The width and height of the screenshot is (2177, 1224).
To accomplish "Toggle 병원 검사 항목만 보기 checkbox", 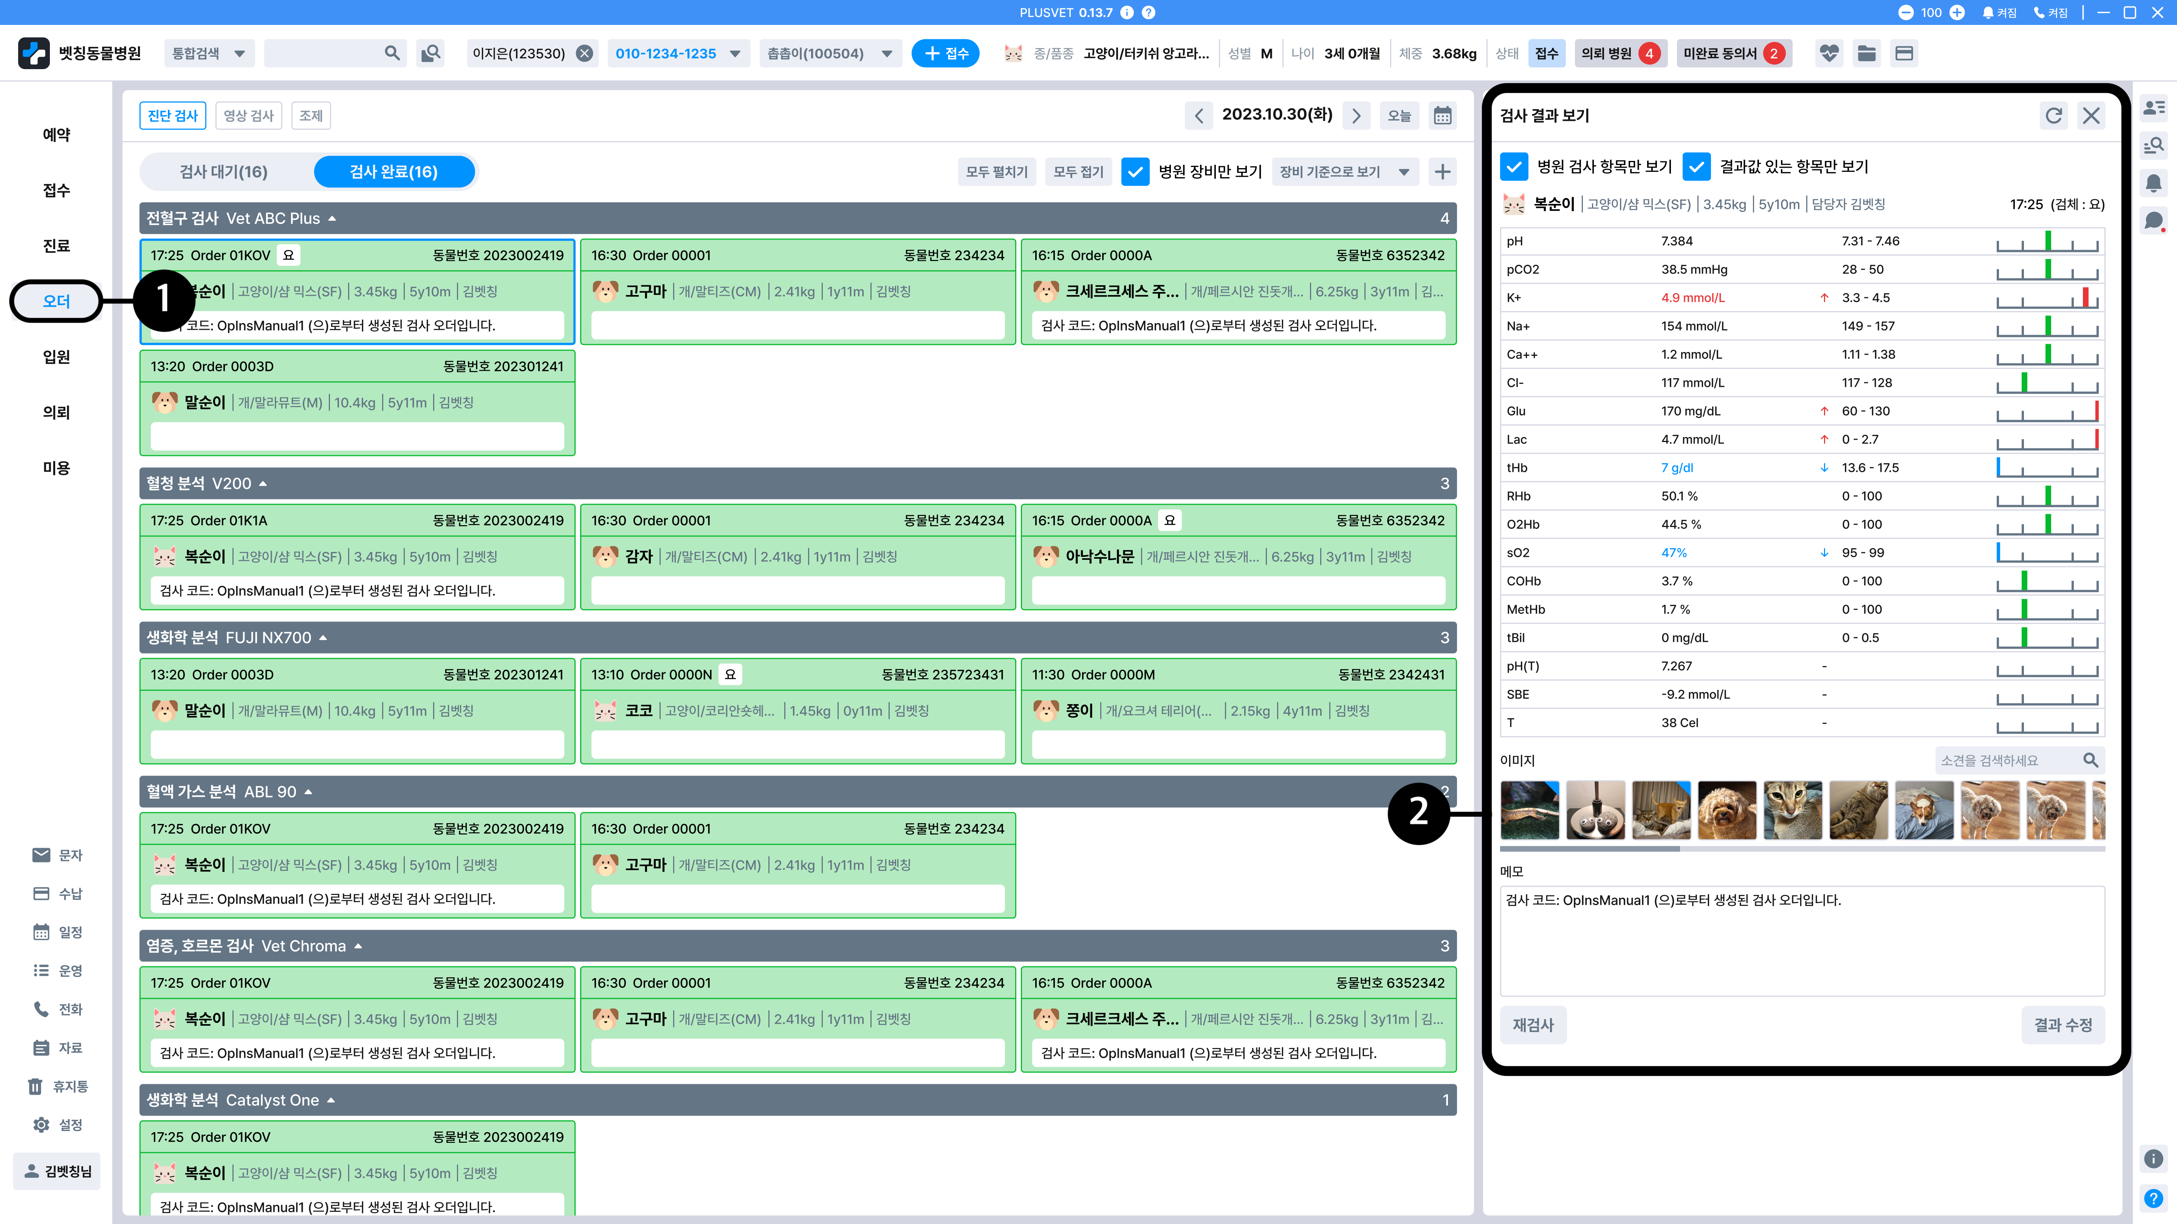I will 1514,166.
